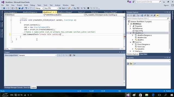Screen dimensions: 174x97
Task: Collapse the createbtn_Click code block outline
Action: pos(11,20)
